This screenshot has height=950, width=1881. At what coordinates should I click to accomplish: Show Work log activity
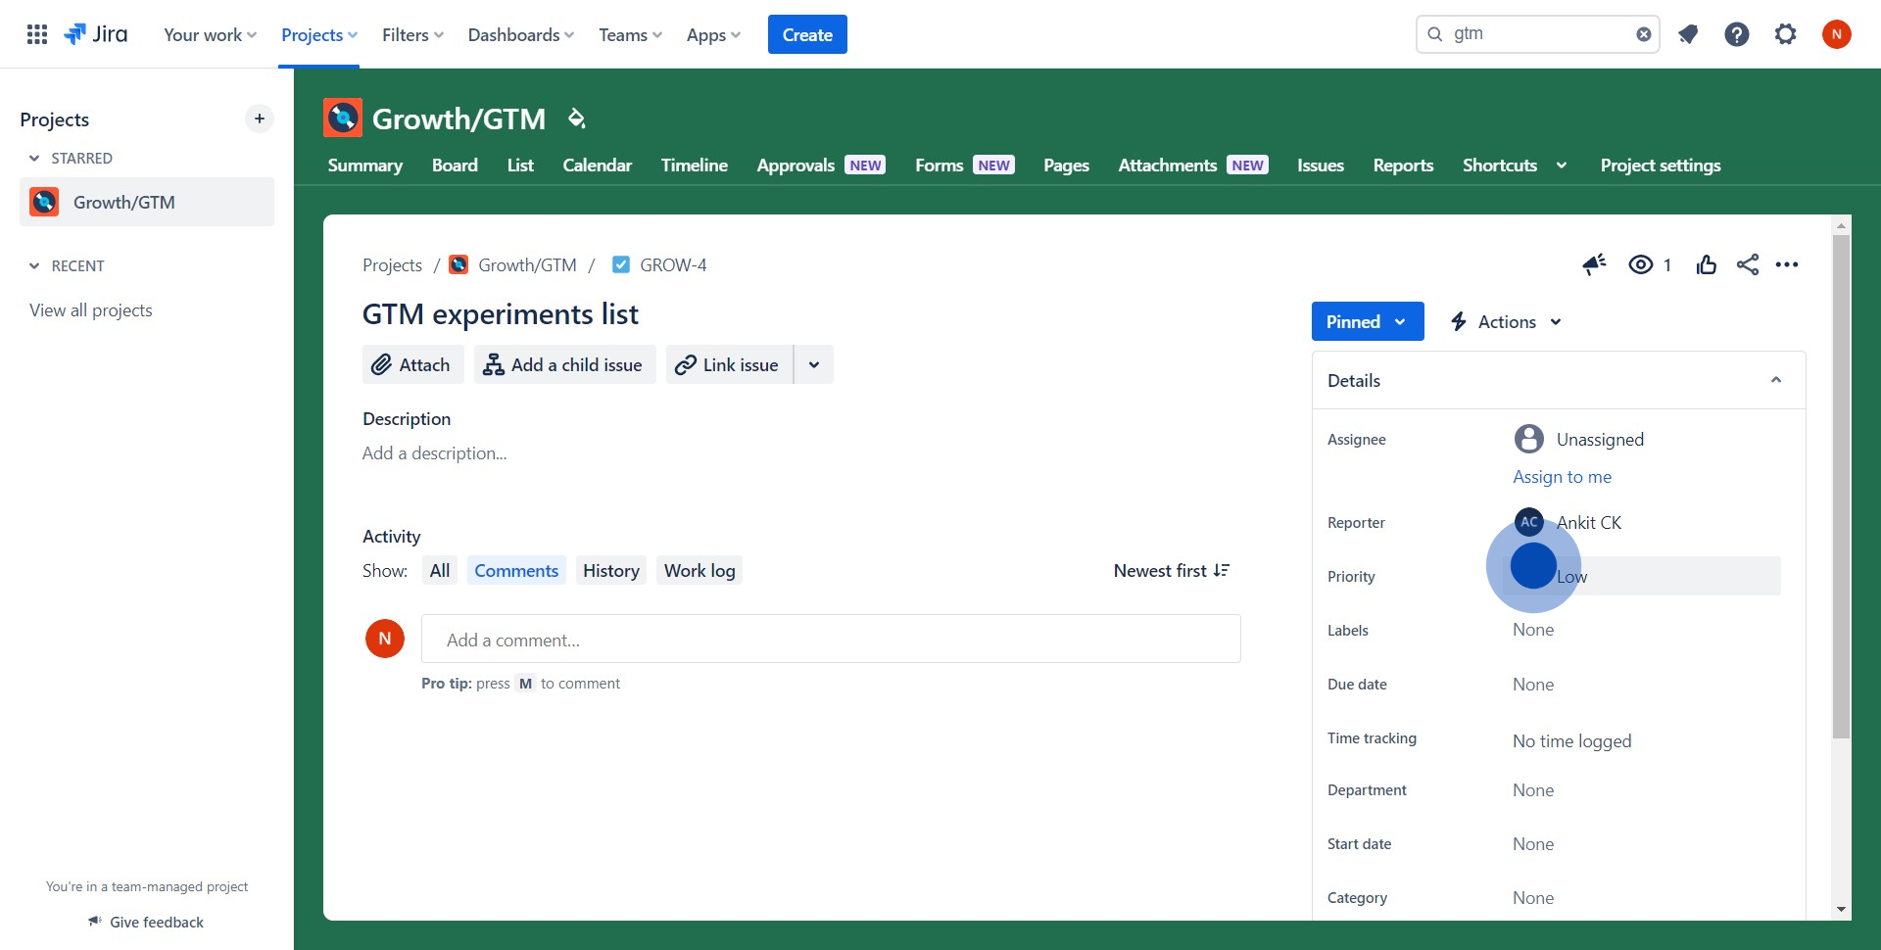[x=699, y=570]
